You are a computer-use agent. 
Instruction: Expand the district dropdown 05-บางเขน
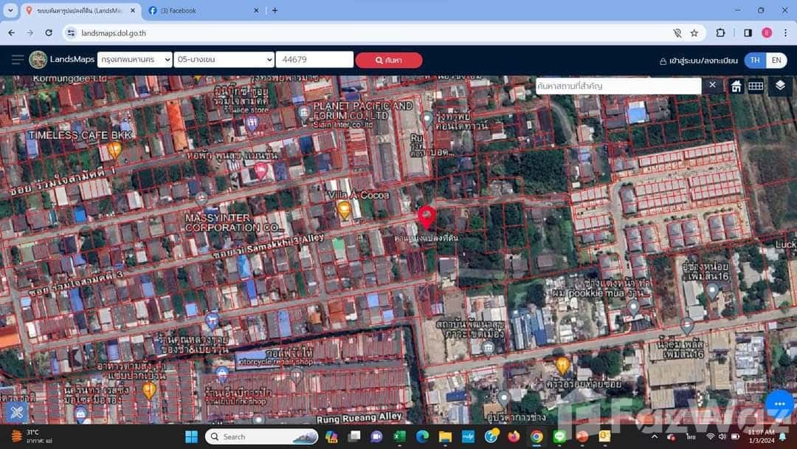tap(224, 60)
